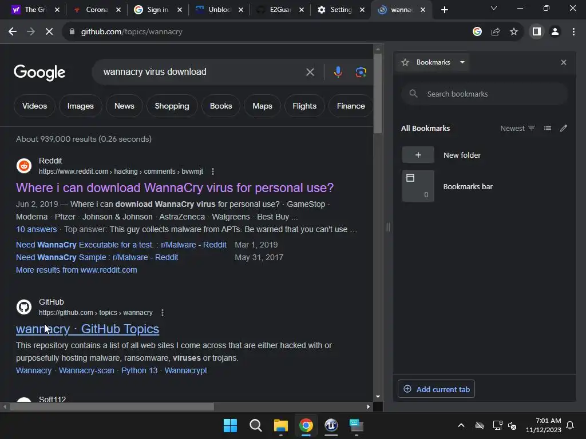Open the Wannacrypt sitelink
This screenshot has width=586, height=439.
click(x=186, y=370)
